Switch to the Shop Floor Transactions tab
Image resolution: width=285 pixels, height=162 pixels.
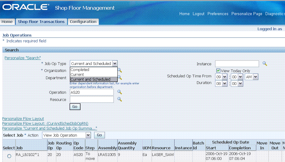point(41,22)
